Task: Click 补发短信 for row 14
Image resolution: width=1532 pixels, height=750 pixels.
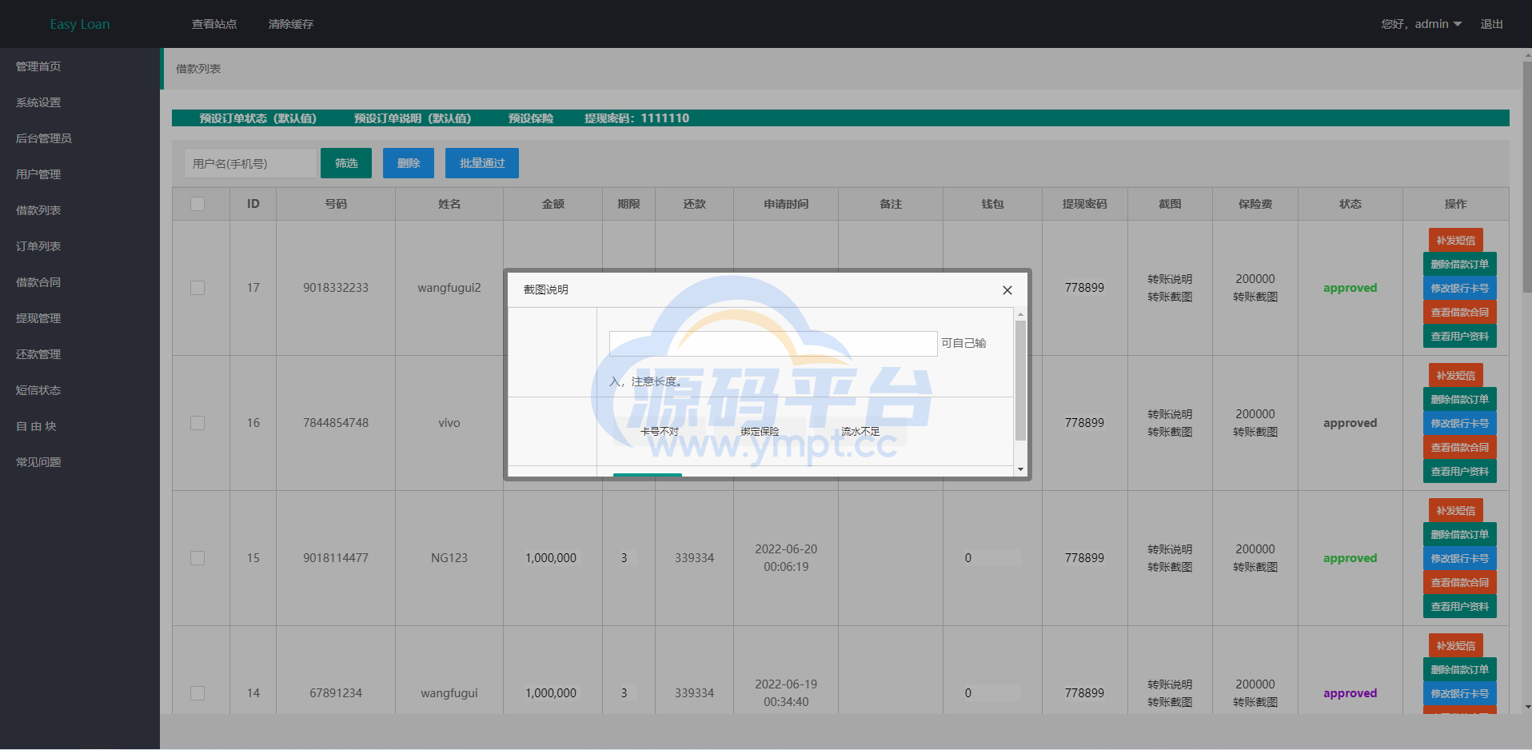Action: click(x=1456, y=645)
